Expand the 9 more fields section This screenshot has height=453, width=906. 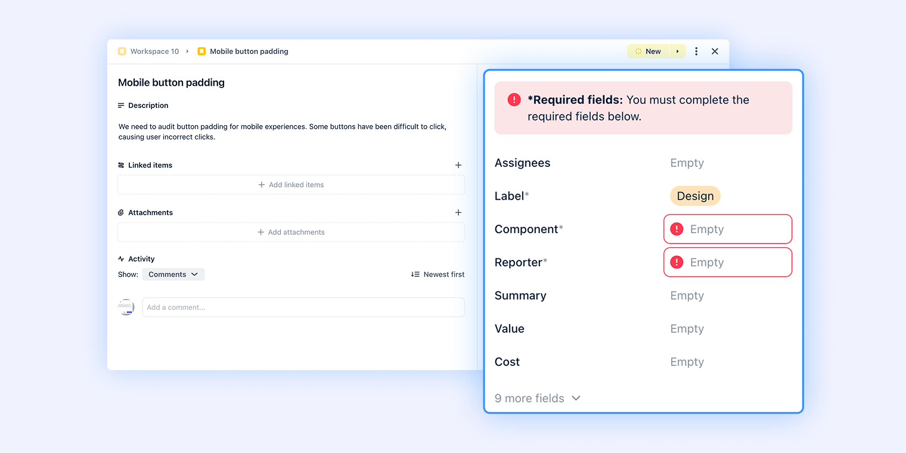(x=537, y=398)
